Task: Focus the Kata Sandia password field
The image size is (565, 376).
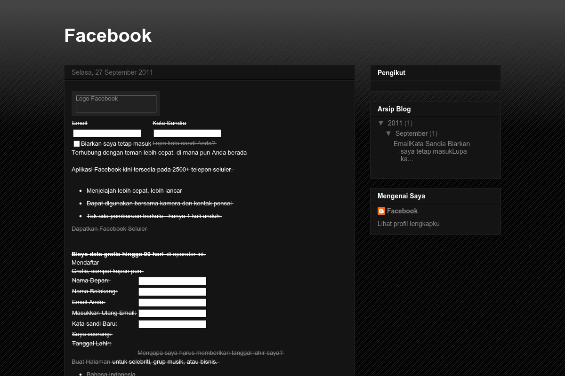Action: coord(187,133)
